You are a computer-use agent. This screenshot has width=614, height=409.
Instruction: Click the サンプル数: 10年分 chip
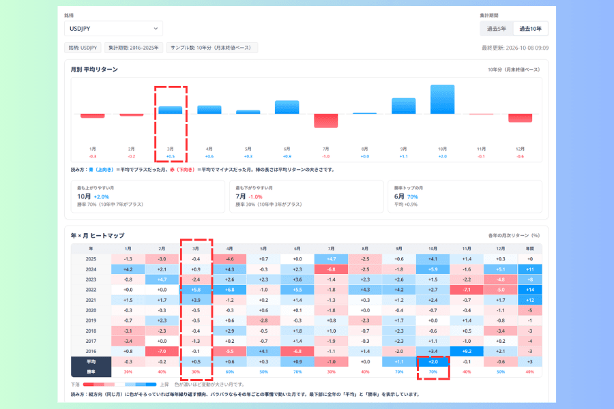coord(212,48)
